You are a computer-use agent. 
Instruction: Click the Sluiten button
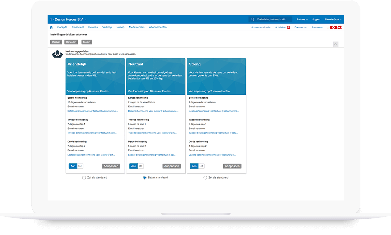click(87, 42)
